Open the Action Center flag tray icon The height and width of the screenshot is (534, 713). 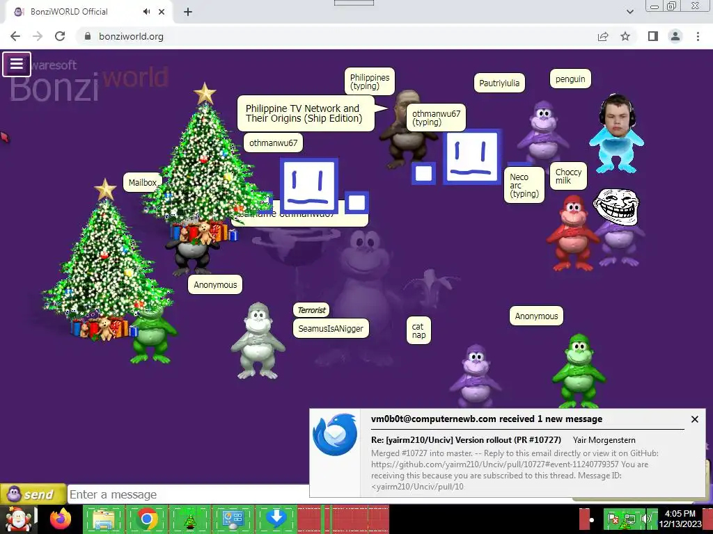pos(613,519)
